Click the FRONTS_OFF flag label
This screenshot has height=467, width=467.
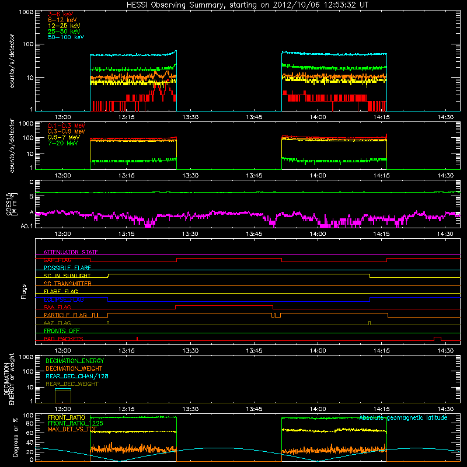pyautogui.click(x=62, y=331)
